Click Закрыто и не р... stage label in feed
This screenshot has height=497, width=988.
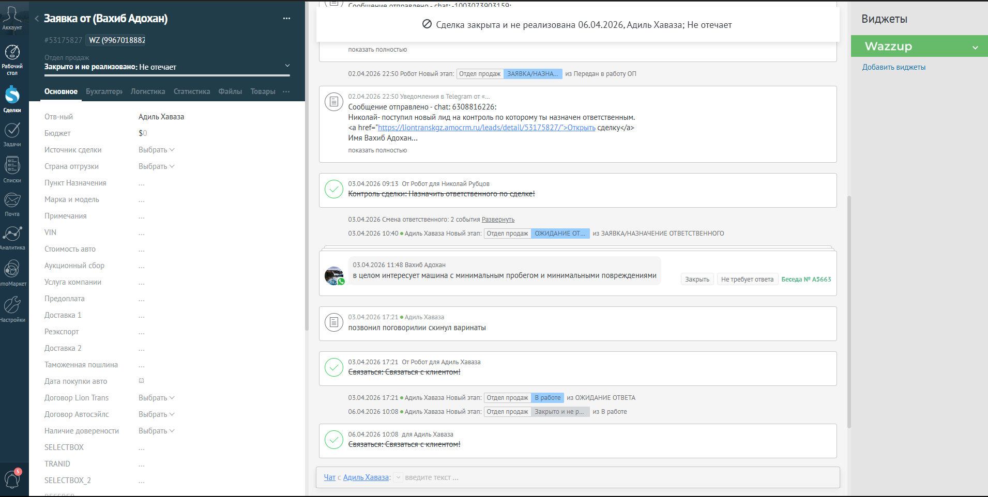[x=559, y=412]
